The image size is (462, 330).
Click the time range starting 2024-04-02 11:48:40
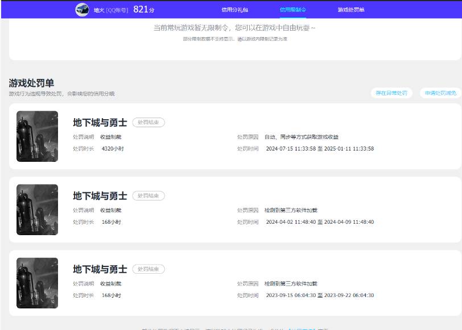[x=320, y=222]
